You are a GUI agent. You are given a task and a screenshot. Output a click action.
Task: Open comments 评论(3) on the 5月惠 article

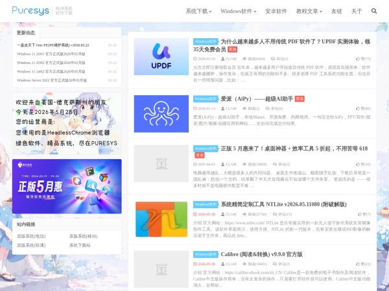tap(281, 164)
